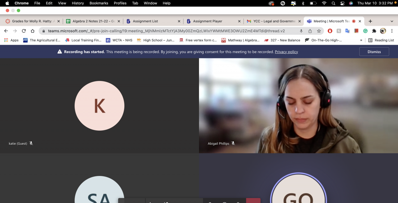Image resolution: width=398 pixels, height=203 pixels.
Task: Reload the Teams meeting page
Action: point(24,31)
